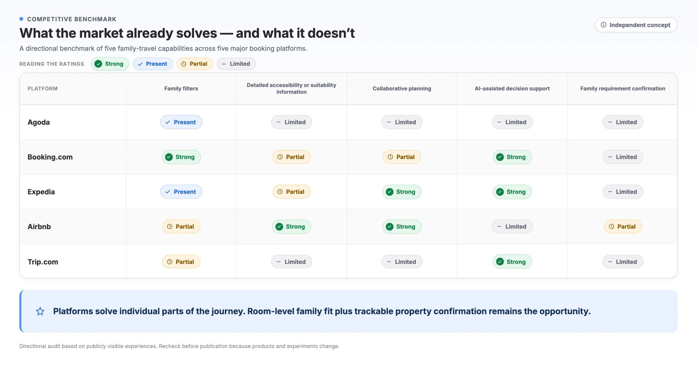
Task: Click the star icon in the insight banner
Action: click(x=40, y=311)
